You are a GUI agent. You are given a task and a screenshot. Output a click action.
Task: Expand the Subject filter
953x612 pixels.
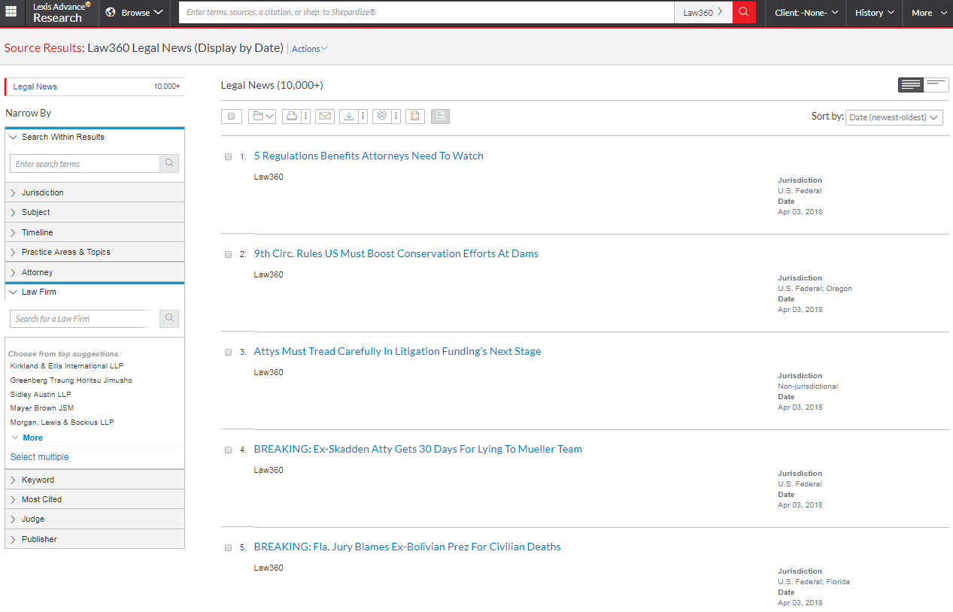click(95, 212)
